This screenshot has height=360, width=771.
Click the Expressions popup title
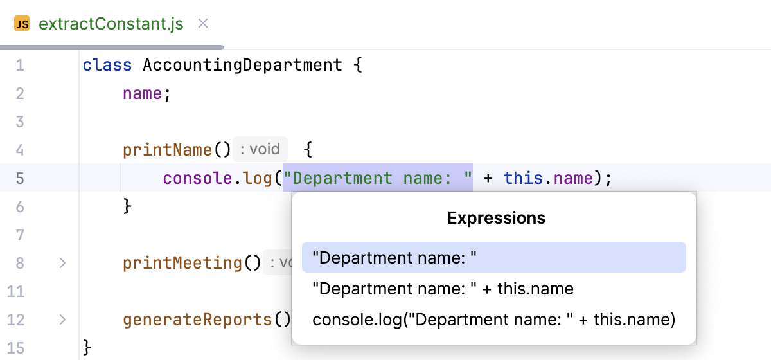coord(496,218)
